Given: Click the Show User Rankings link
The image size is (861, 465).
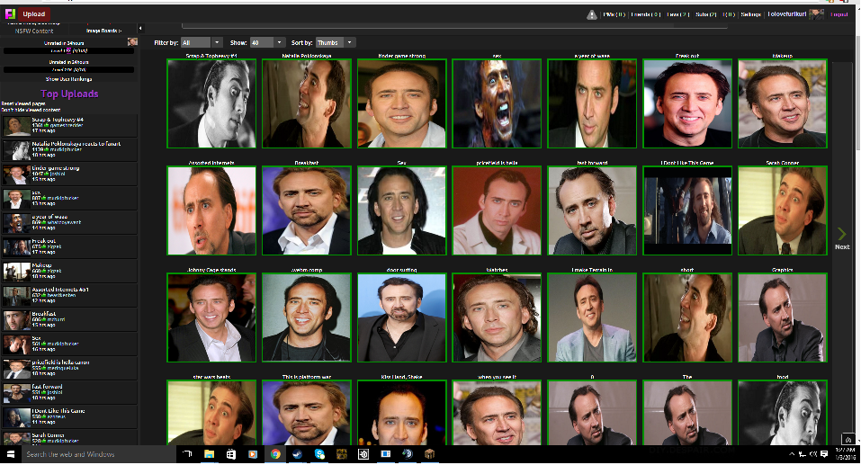Looking at the screenshot, I should click(x=70, y=79).
